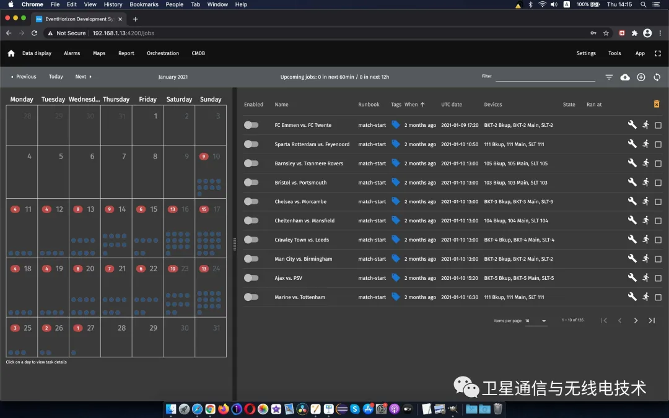Open Finder from the Dock
Viewport: 669px width, 418px height.
171,409
